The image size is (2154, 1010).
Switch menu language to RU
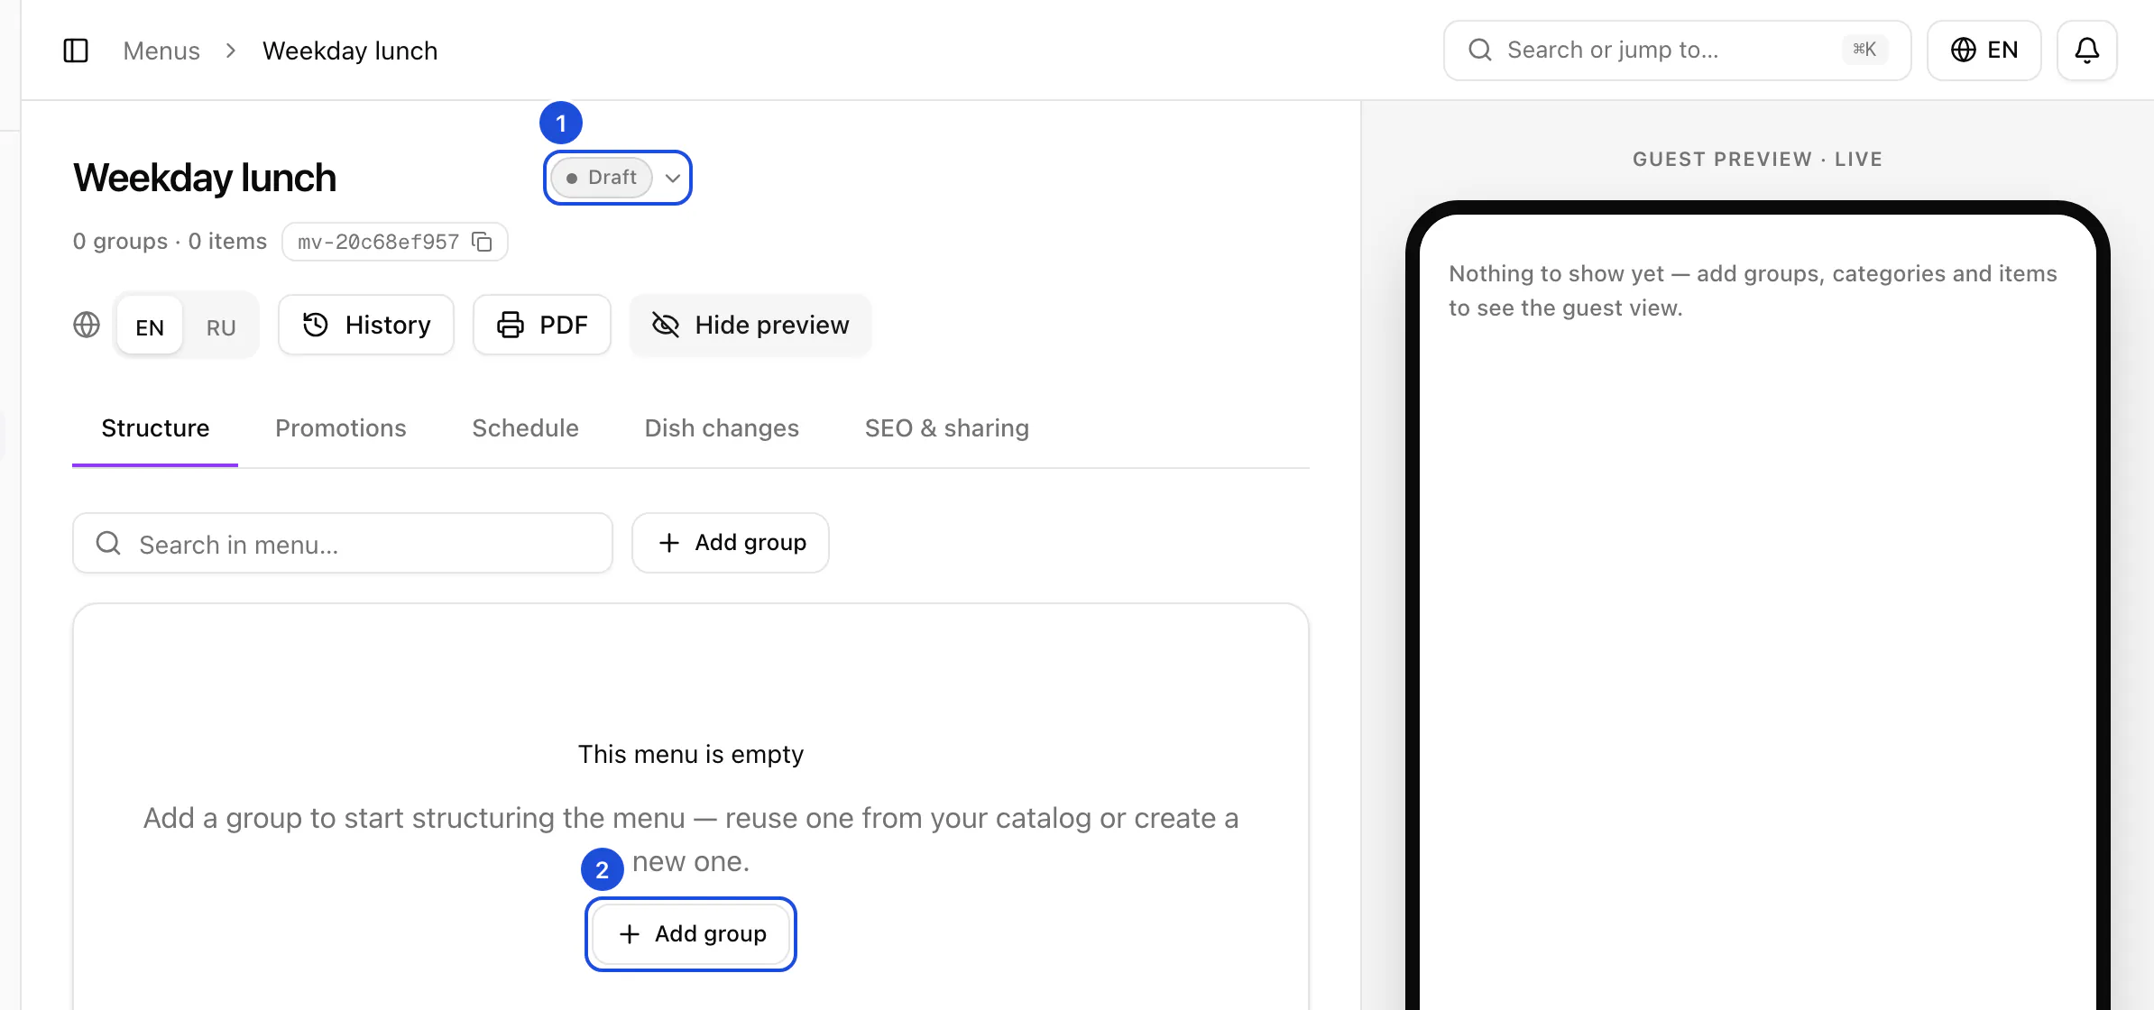pos(221,326)
